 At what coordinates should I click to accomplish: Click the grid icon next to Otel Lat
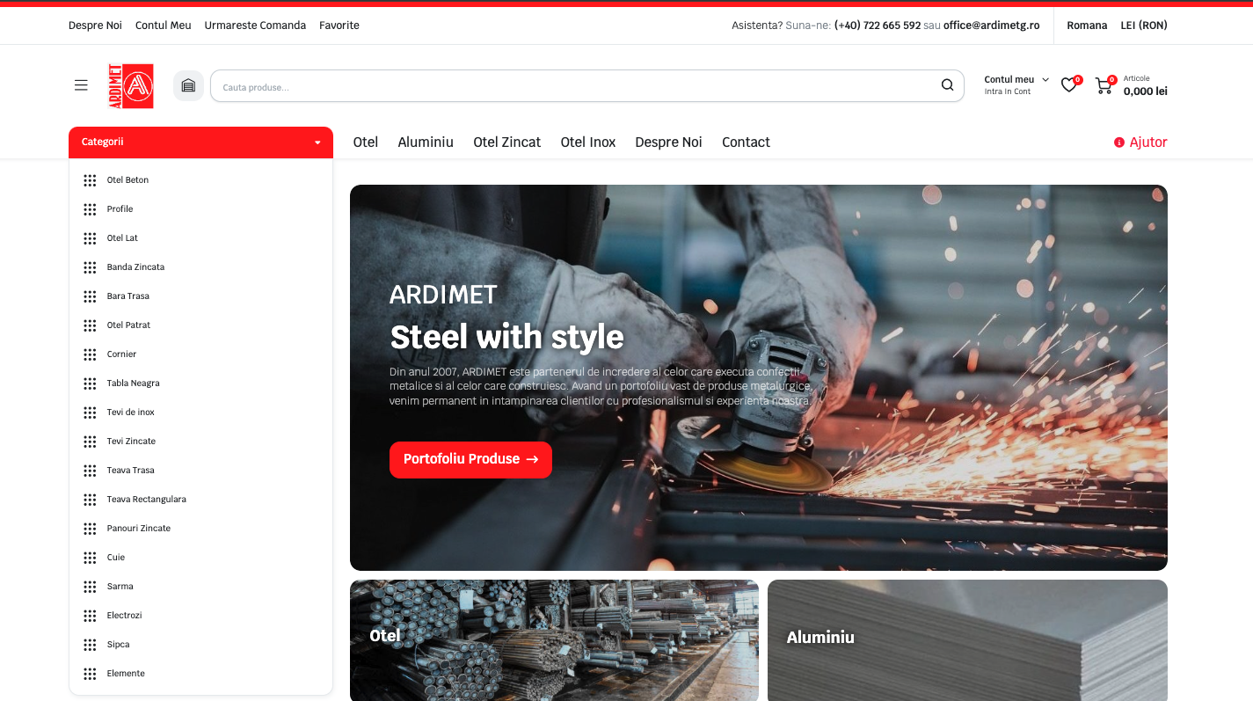[x=90, y=238]
